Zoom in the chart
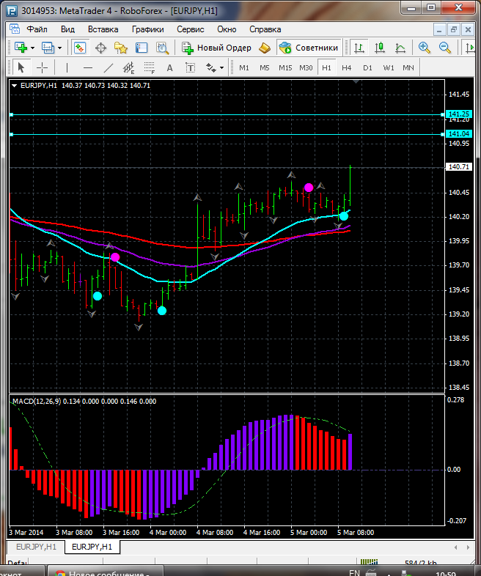The width and height of the screenshot is (481, 576). click(x=425, y=48)
